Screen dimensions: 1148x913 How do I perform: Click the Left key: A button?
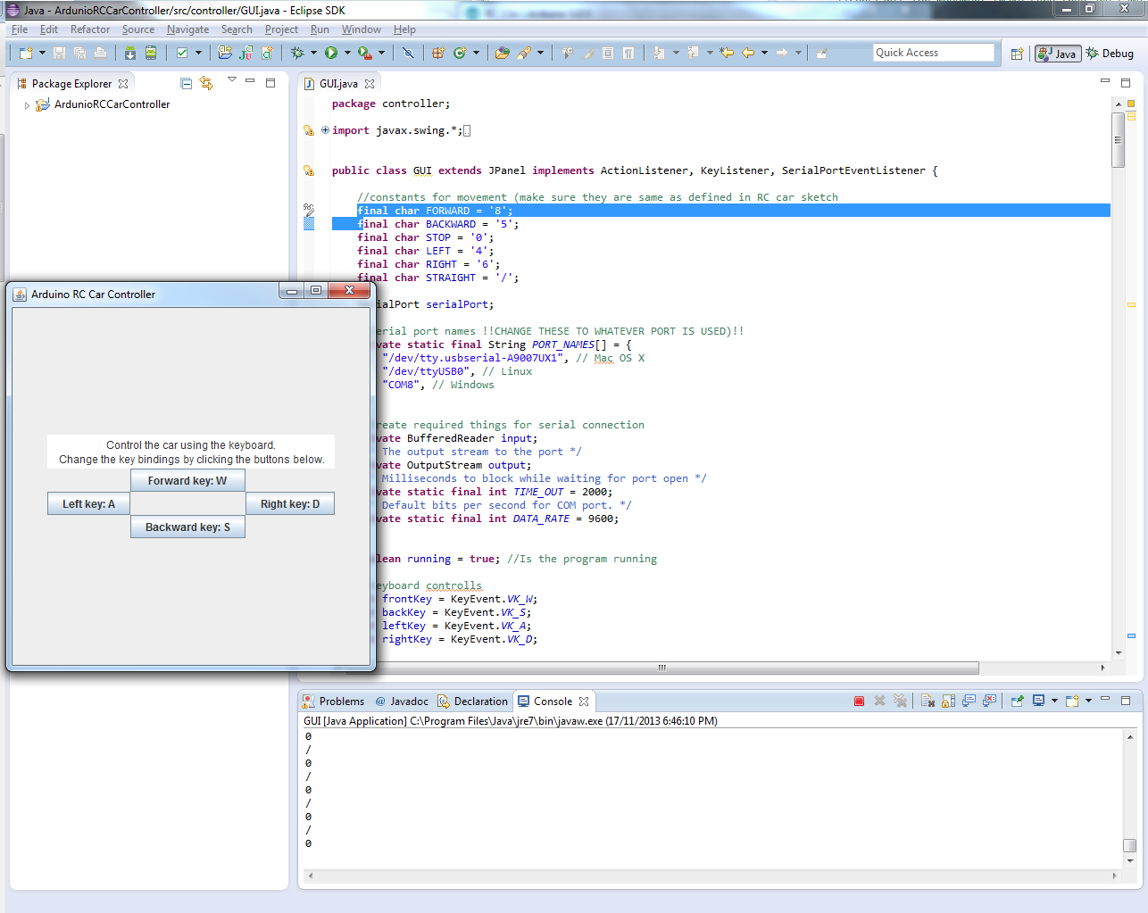tap(88, 504)
